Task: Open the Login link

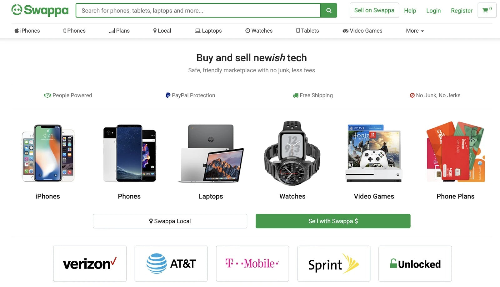Action: pyautogui.click(x=433, y=11)
